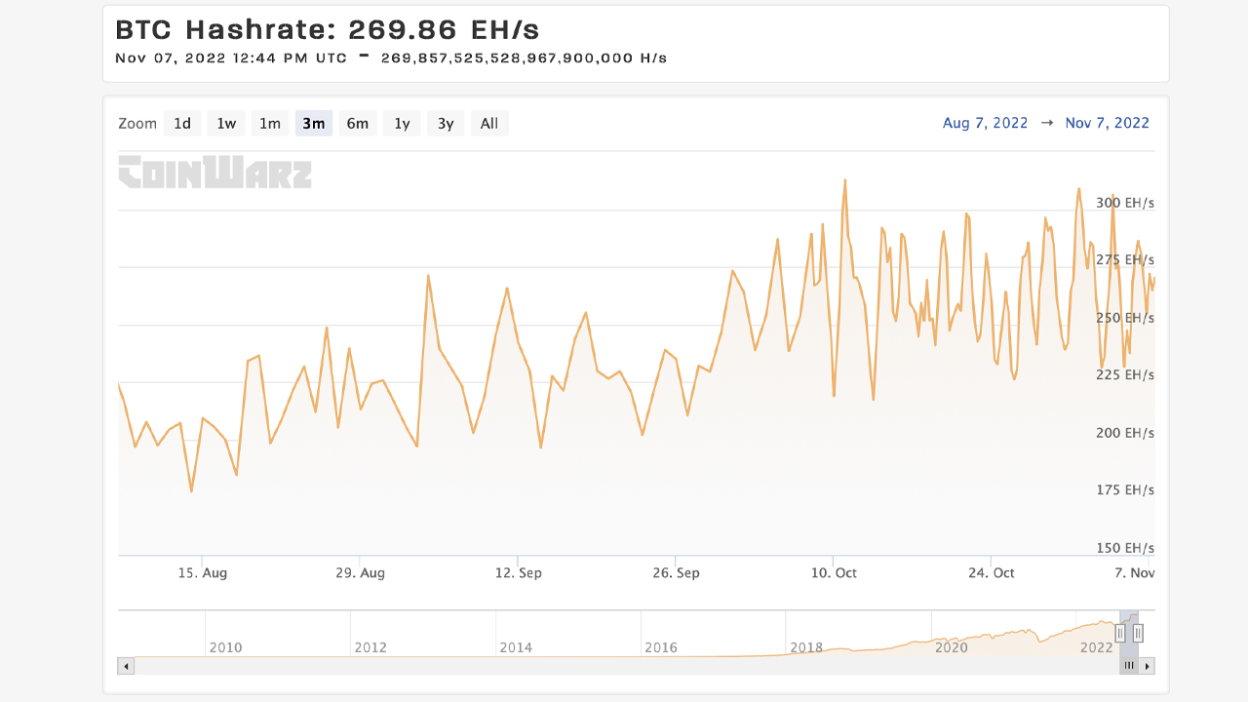Screen dimensions: 1248x702
Task: Click the 2010 label in navigator
Action: coord(225,647)
